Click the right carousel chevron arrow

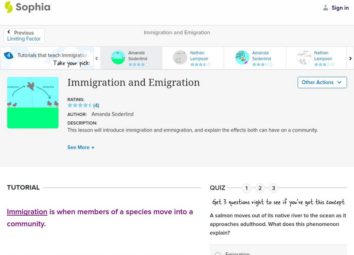coord(350,58)
